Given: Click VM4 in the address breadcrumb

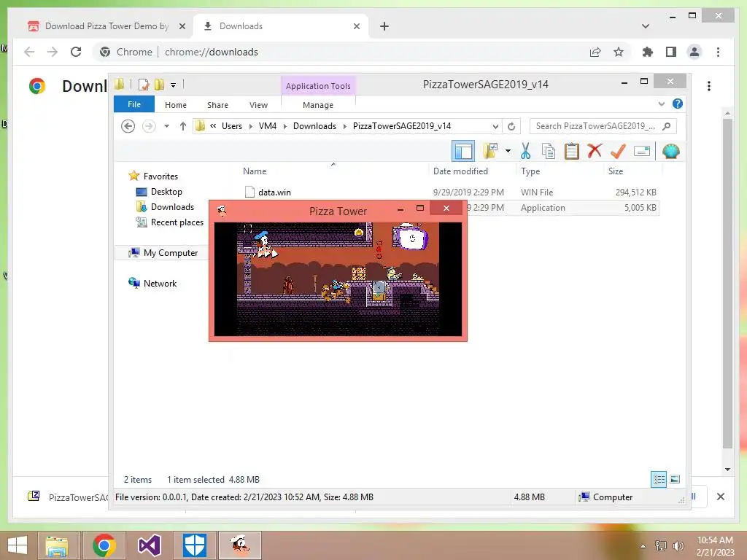Looking at the screenshot, I should pos(267,126).
